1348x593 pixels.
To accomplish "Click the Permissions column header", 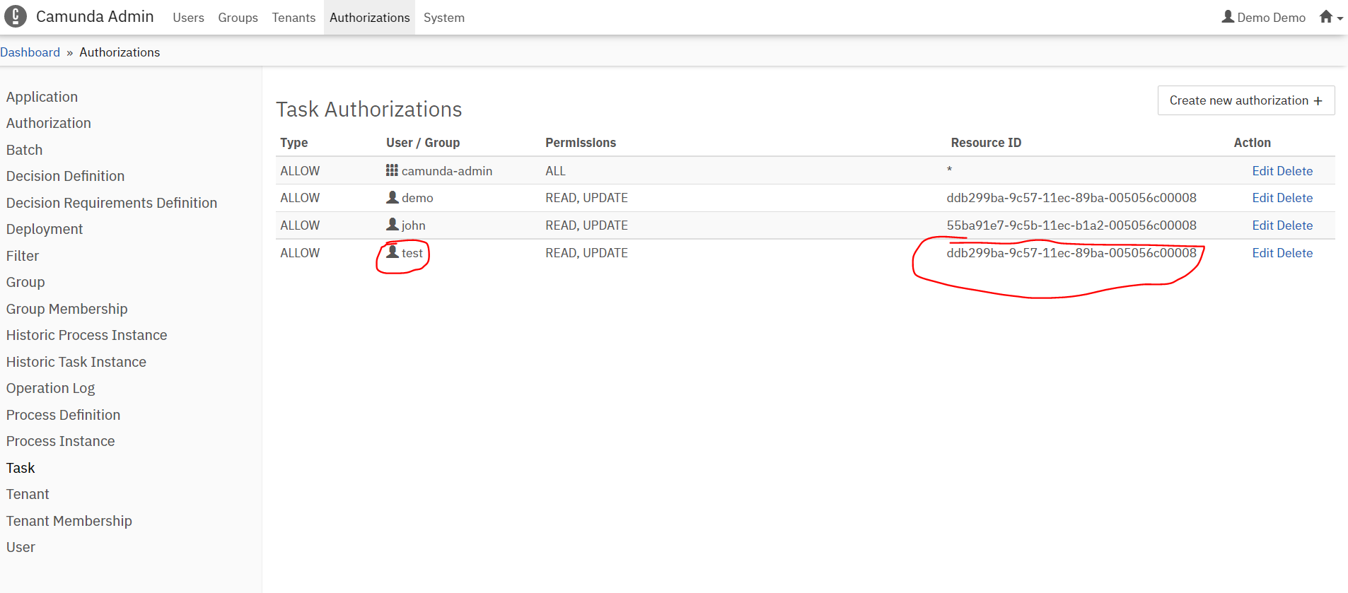I will (x=581, y=143).
